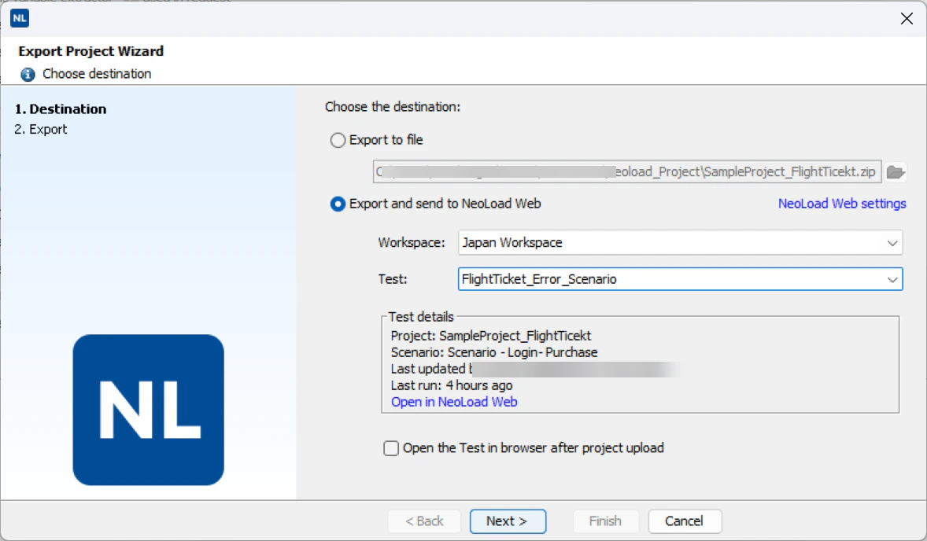Open NeoLoad Web settings link
927x541 pixels.
coord(842,204)
